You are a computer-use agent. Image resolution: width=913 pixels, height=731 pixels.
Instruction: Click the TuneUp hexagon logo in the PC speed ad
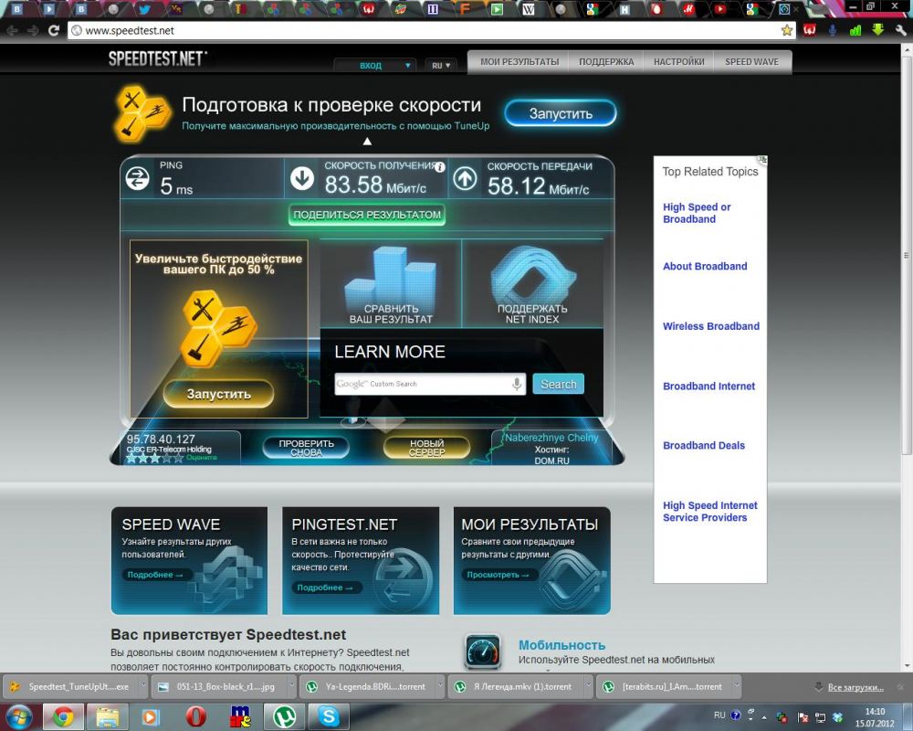click(x=218, y=329)
